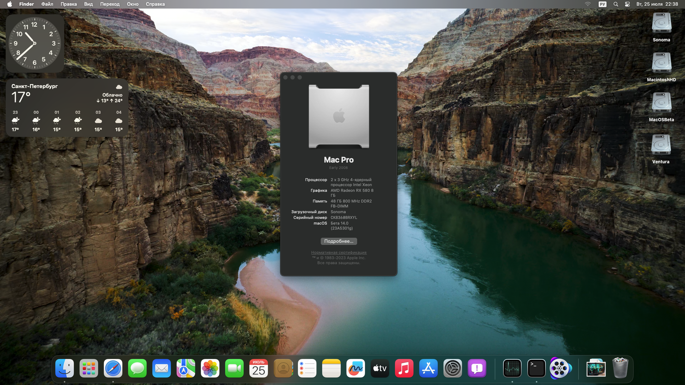This screenshot has width=685, height=385.
Task: Click the date and time in menu bar
Action: (x=657, y=4)
